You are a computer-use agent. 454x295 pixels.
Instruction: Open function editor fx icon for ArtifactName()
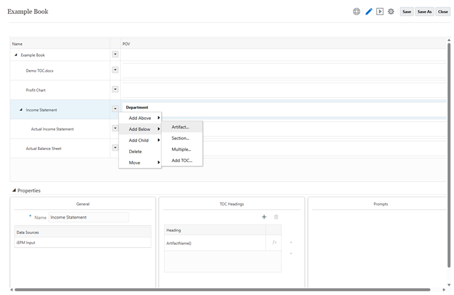coord(274,243)
